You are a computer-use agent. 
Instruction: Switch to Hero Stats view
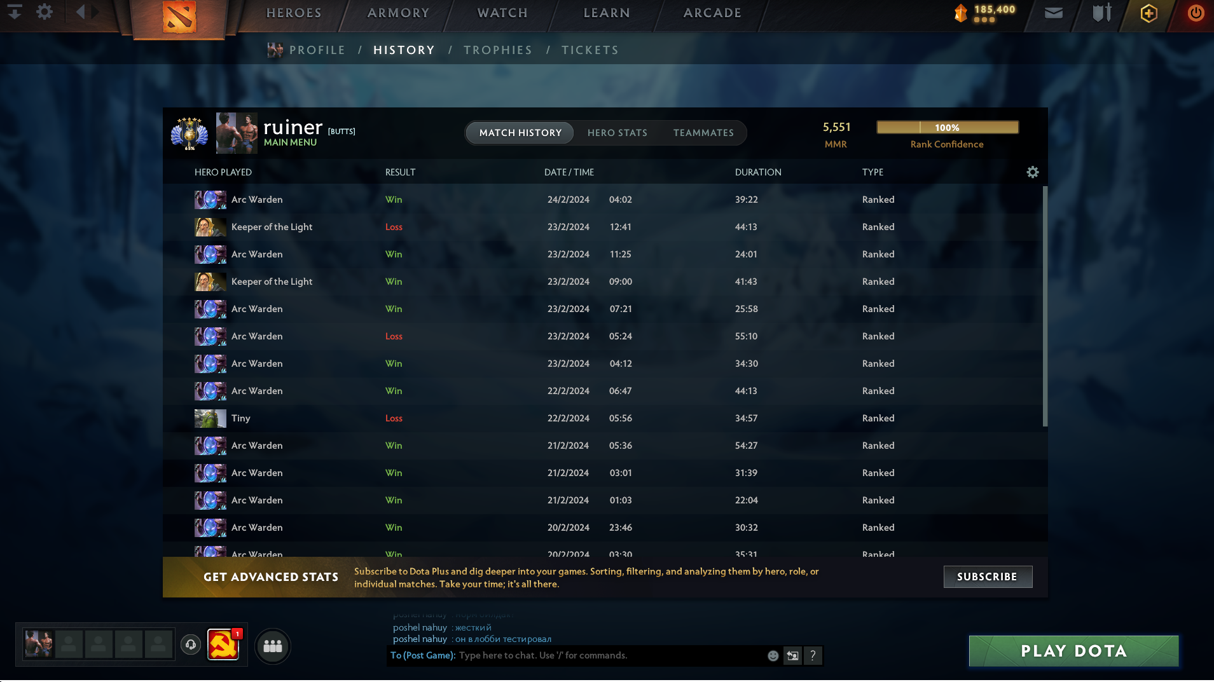click(x=617, y=133)
